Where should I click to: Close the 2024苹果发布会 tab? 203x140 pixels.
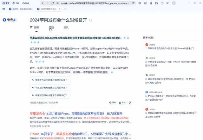[x=60, y=9]
